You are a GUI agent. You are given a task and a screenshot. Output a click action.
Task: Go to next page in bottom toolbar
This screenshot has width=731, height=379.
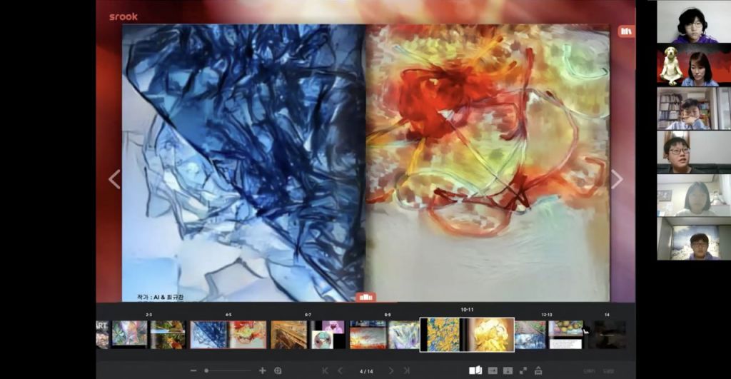coord(391,370)
